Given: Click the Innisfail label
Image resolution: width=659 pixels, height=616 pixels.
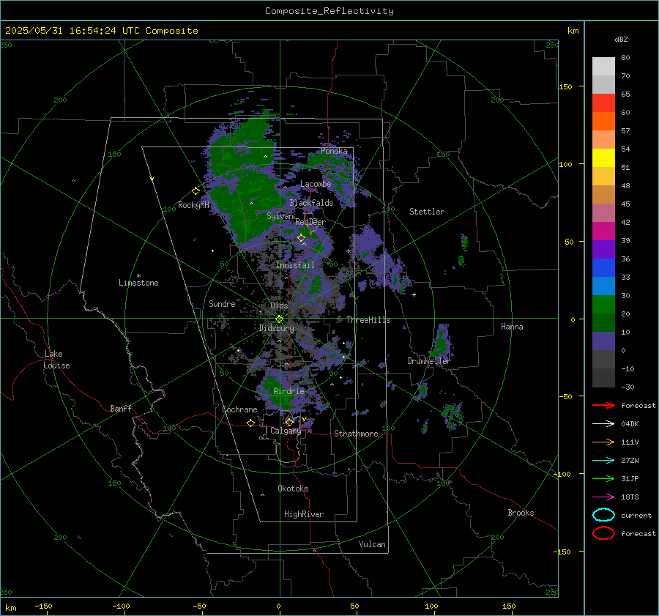Looking at the screenshot, I should pos(296,265).
